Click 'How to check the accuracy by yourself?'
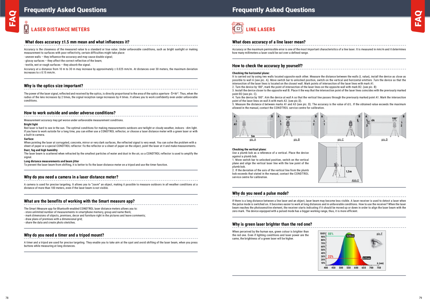430x304 pixels. [267, 66]
